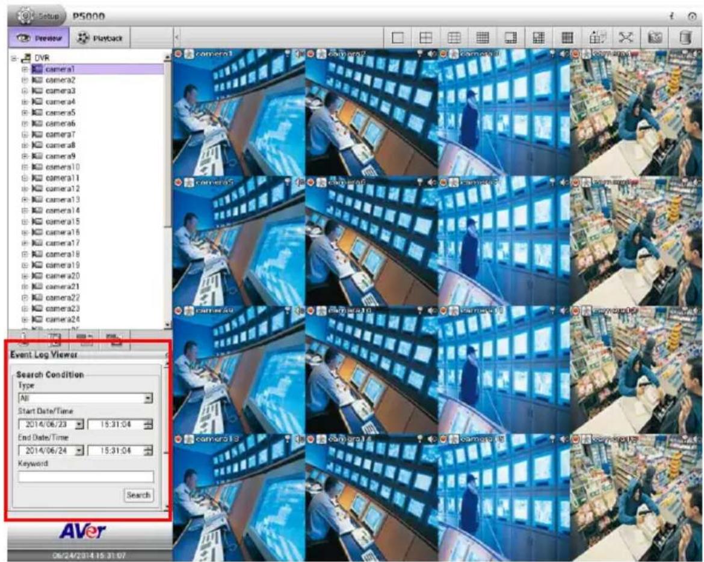This screenshot has width=704, height=562.
Task: Switch to the Playback tab
Action: click(99, 38)
